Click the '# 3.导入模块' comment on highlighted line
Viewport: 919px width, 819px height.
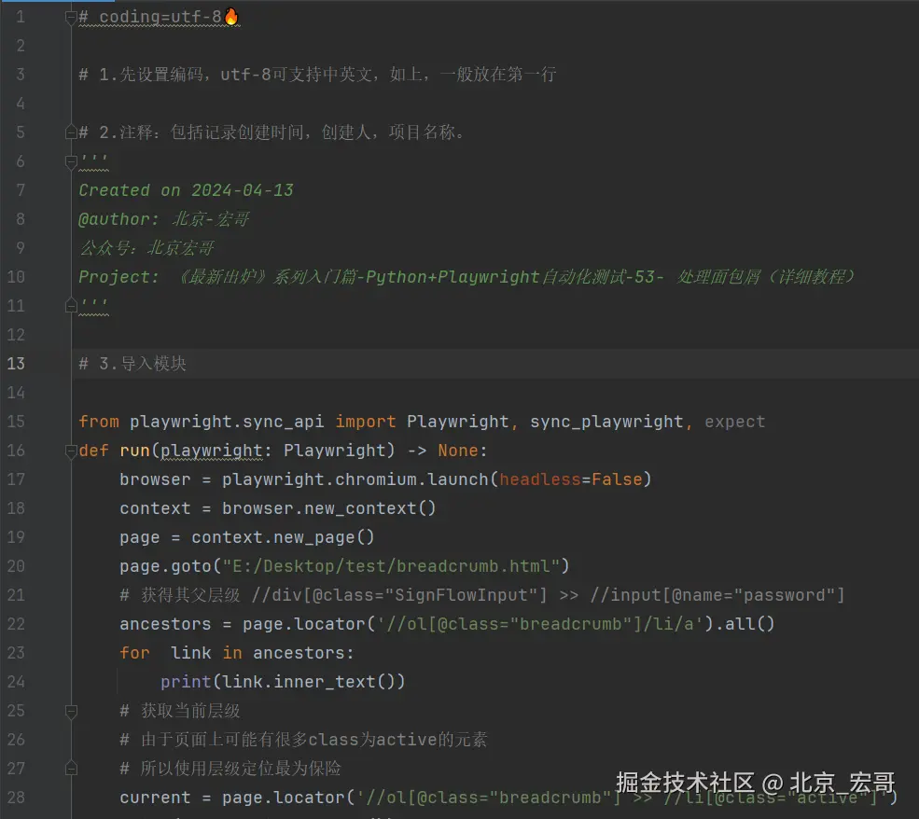(132, 364)
